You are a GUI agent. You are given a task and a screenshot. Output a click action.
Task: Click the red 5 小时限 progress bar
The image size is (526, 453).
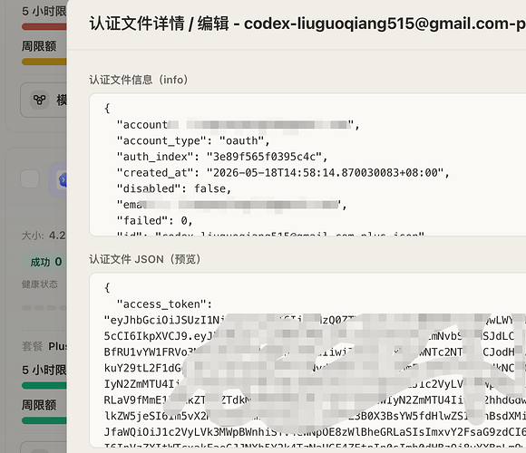(44, 26)
